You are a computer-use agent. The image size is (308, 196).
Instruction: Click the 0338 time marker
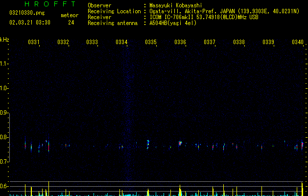(x=239, y=42)
